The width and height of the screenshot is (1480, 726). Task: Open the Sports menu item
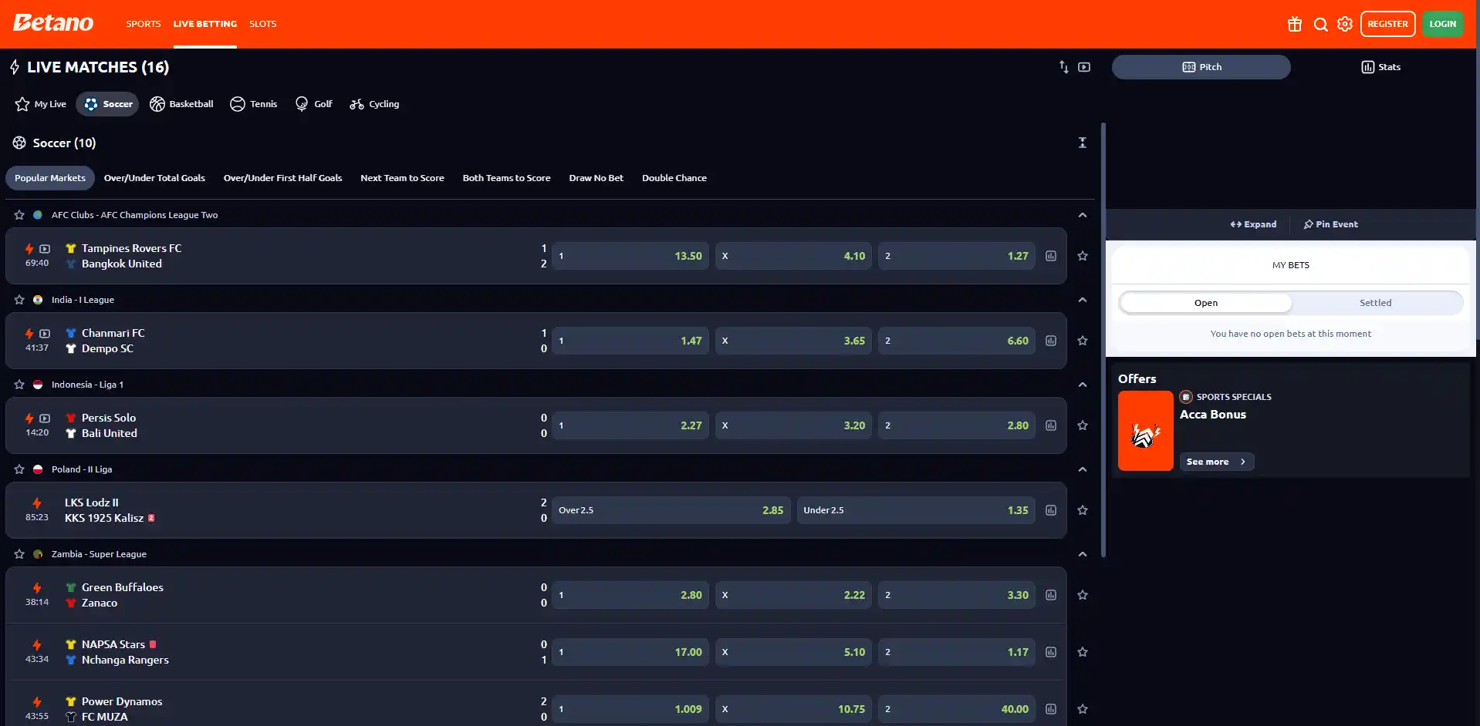pyautogui.click(x=144, y=24)
